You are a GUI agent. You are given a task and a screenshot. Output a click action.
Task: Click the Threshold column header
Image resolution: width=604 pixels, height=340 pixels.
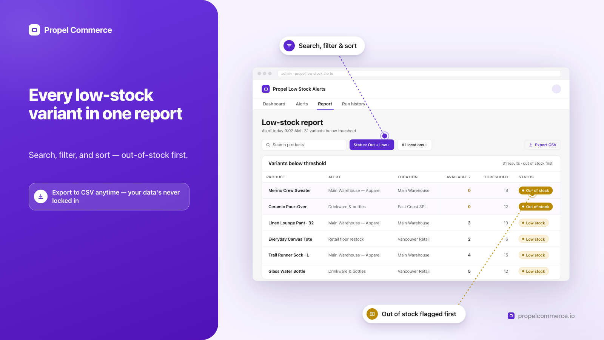pyautogui.click(x=496, y=177)
